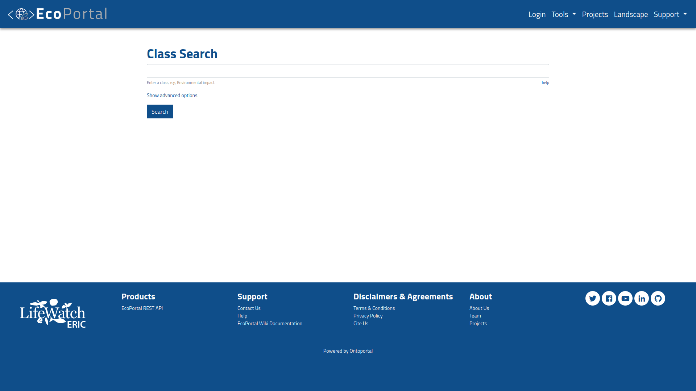Screen dimensions: 696x391
Task: Show advanced options for class search
Action: 172,95
